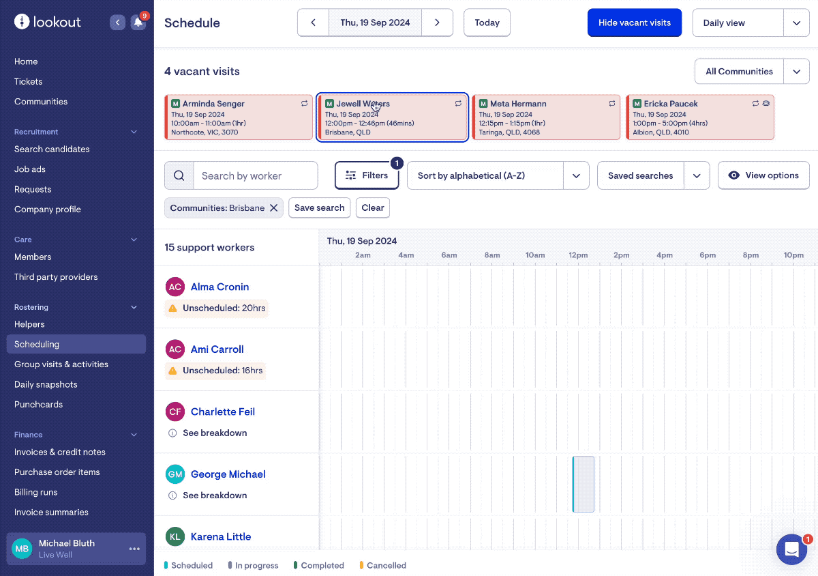Click the Today button
Viewport: 818px width, 576px height.
tap(487, 23)
